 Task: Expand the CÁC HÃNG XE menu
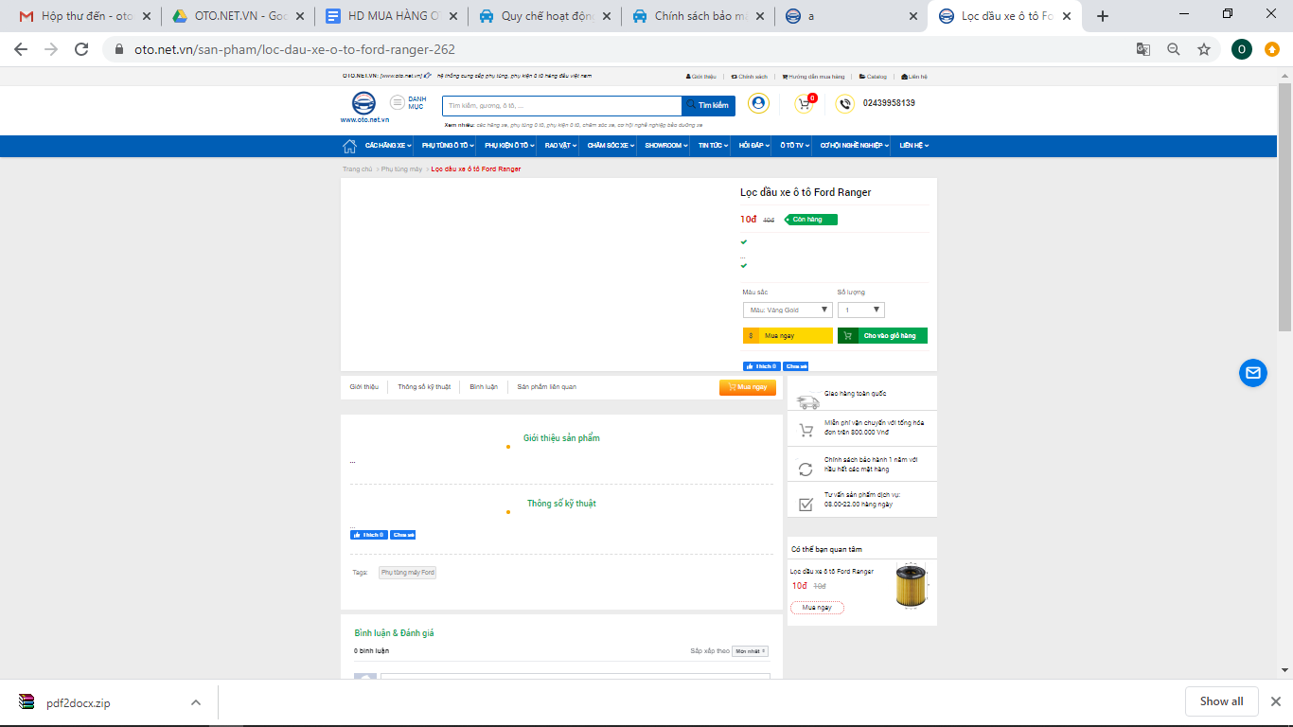[x=386, y=146]
